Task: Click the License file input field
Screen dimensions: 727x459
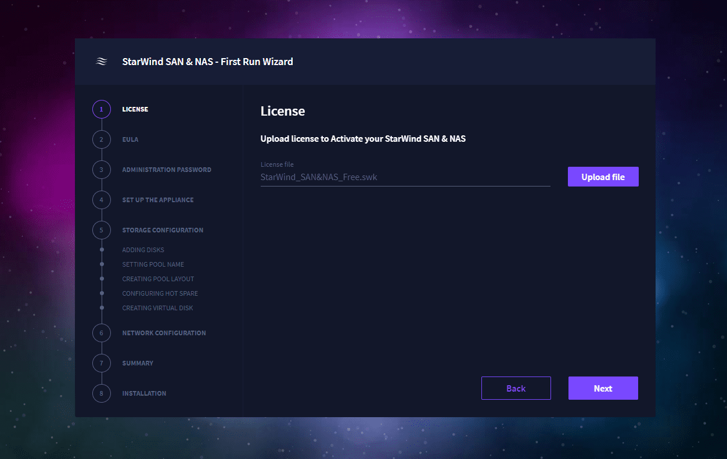Action: (x=405, y=177)
